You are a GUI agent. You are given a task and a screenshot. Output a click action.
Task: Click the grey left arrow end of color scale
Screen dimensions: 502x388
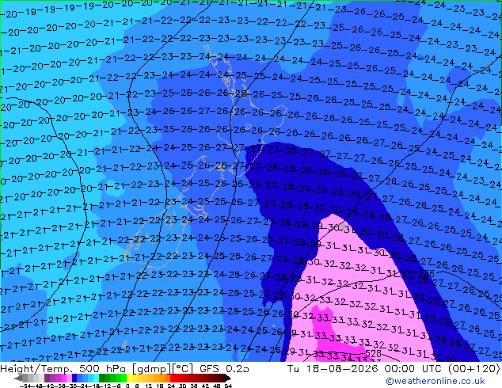coord(17,378)
